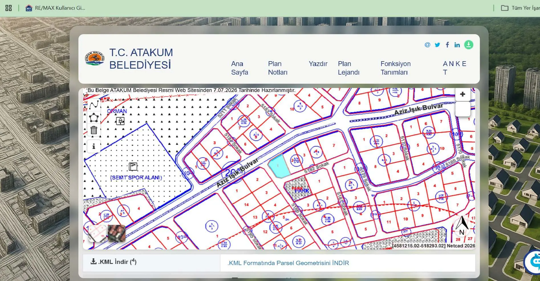Click the SEMT SPOR ALANI label on map
The height and width of the screenshot is (281, 540).
(136, 178)
